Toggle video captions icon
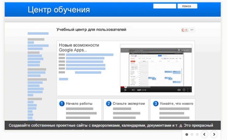227x140 pixels. 179,90
